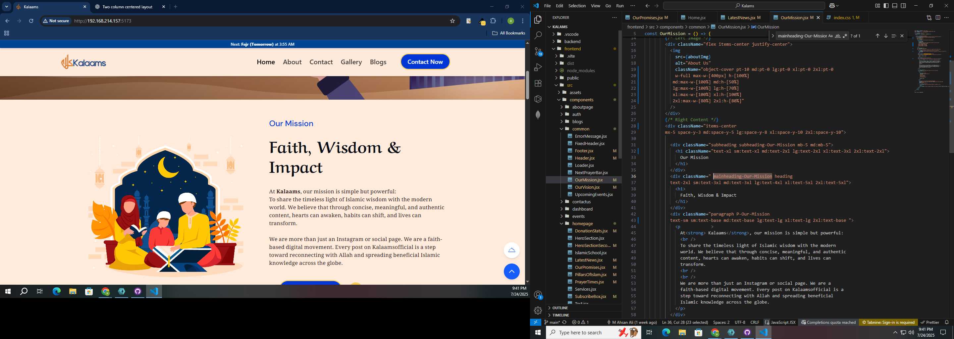Toggle Secondary Side Bar visibility

(x=903, y=6)
